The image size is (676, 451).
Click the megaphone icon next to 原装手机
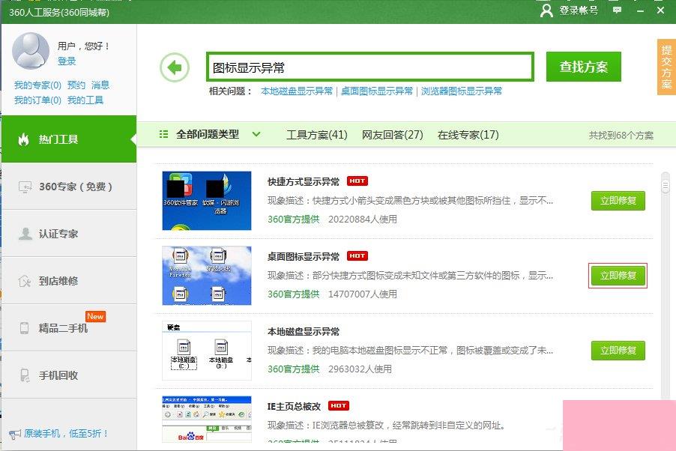coord(15,434)
